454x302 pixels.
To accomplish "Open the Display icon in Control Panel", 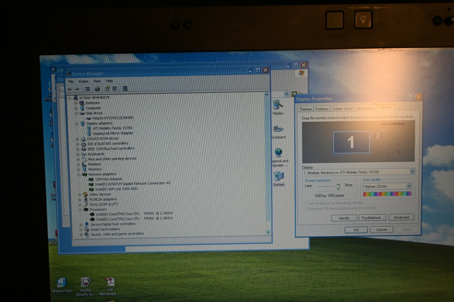I will [278, 107].
